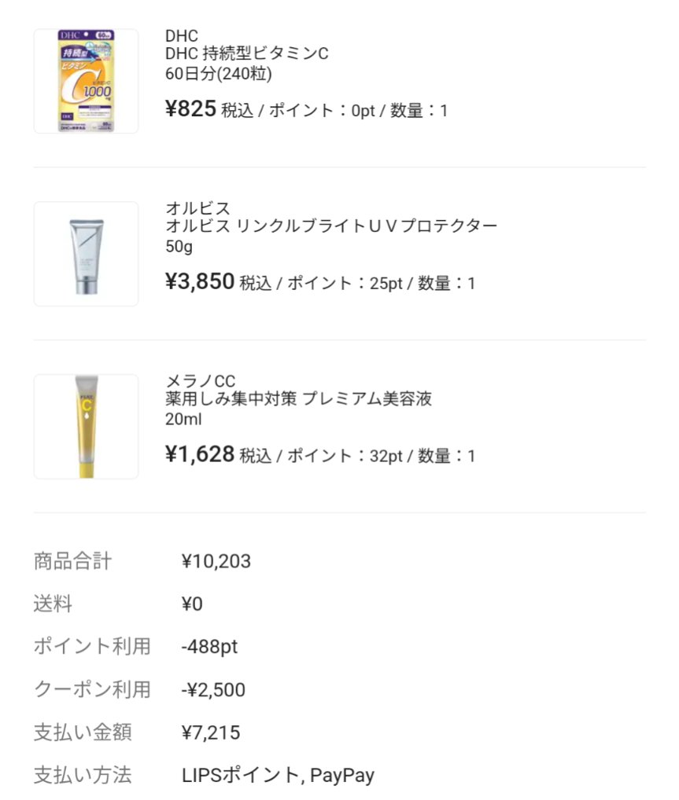Click the ¥1,628 price
The image size is (679, 800).
pyautogui.click(x=200, y=455)
